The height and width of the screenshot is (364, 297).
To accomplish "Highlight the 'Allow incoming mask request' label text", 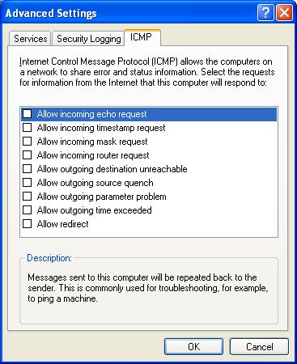I will pyautogui.click(x=92, y=142).
